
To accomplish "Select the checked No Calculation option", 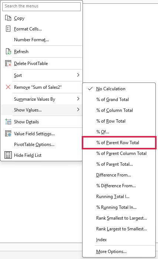I will click(x=119, y=89).
